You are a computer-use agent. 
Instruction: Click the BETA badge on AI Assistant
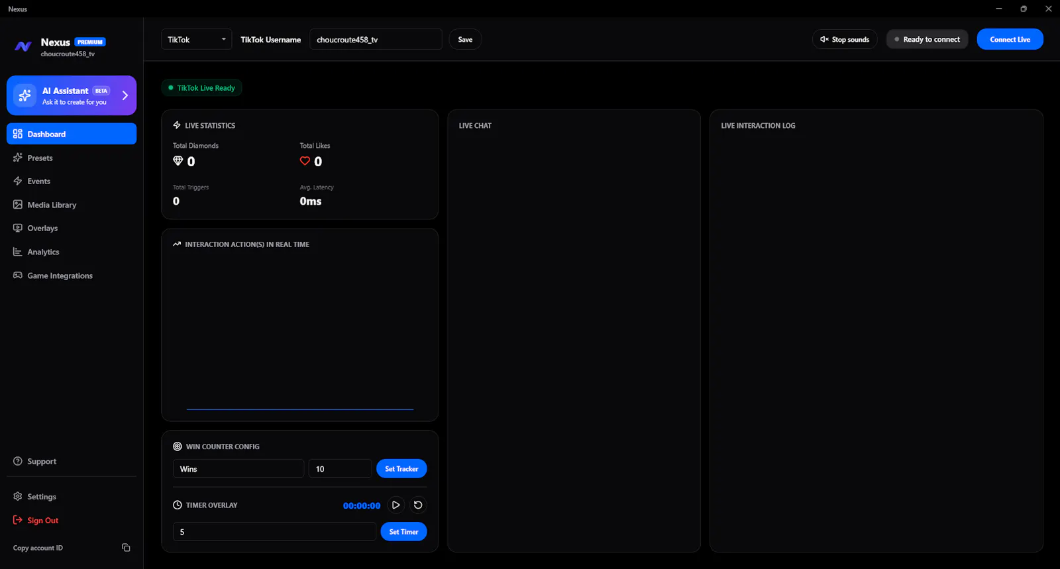(x=101, y=91)
